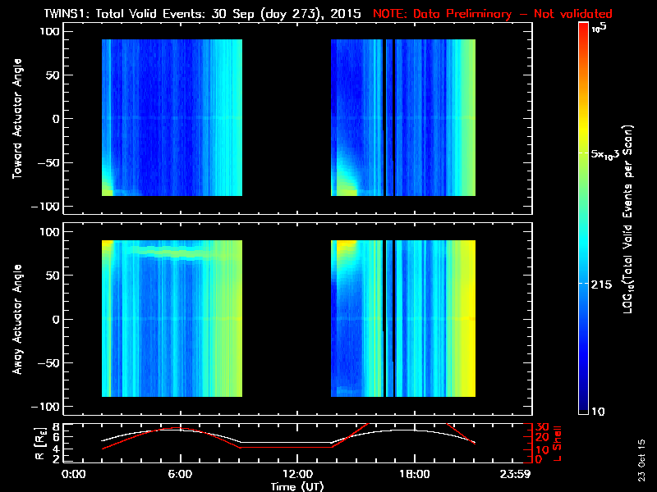Click the 50 tick label on Away panel
The image size is (657, 492).
coord(53,276)
